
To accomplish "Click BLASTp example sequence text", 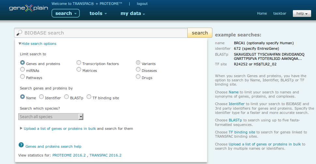I will pyautogui.click(x=269, y=57).
